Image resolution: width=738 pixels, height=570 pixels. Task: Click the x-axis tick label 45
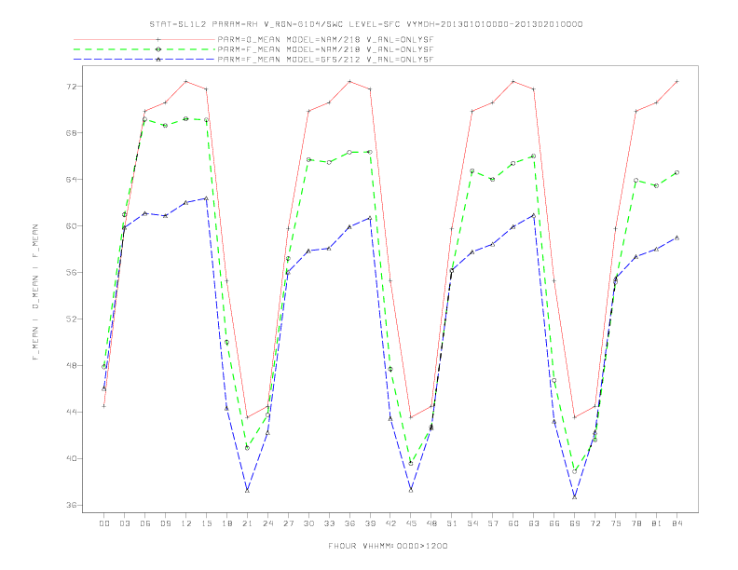pyautogui.click(x=411, y=523)
